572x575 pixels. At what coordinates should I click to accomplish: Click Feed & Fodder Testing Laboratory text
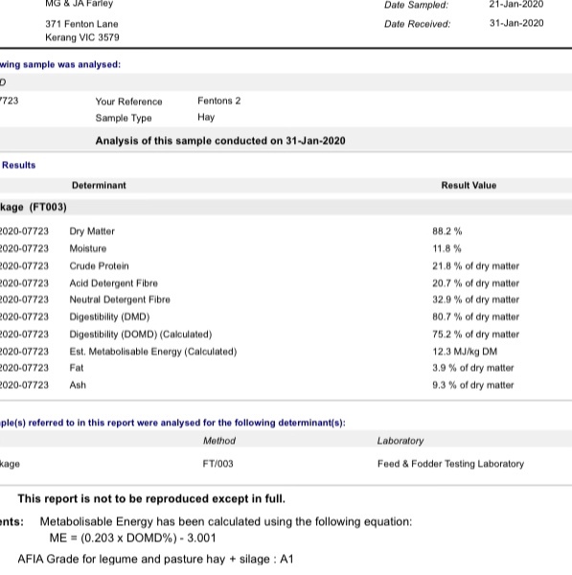pyautogui.click(x=450, y=464)
